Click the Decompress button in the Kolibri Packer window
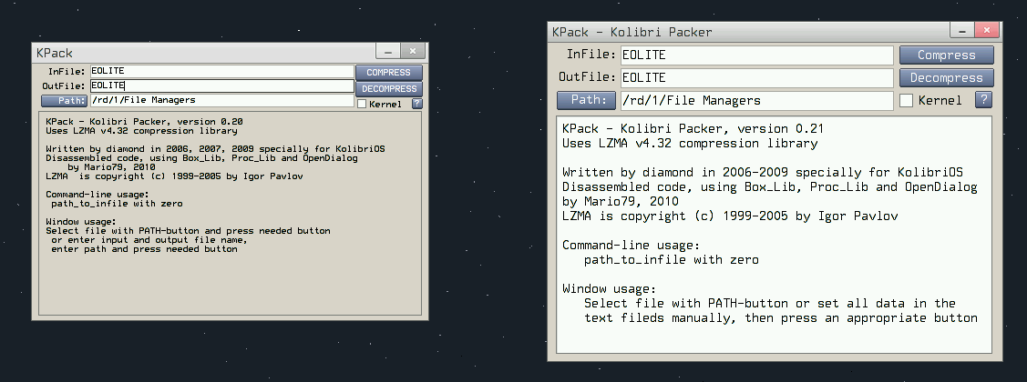Image resolution: width=1027 pixels, height=382 pixels. point(947,78)
